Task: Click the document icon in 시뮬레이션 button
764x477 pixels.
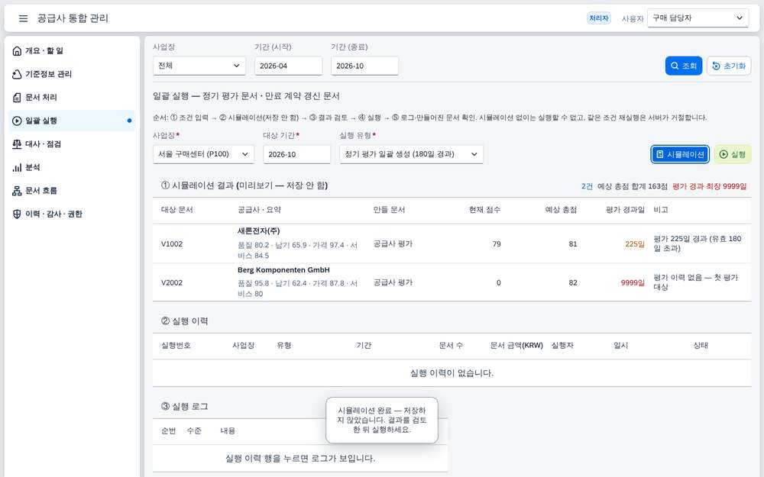Action: pyautogui.click(x=660, y=154)
